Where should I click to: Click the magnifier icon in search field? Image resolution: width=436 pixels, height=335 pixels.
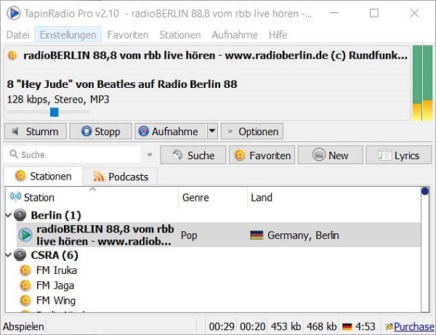[x=13, y=154]
